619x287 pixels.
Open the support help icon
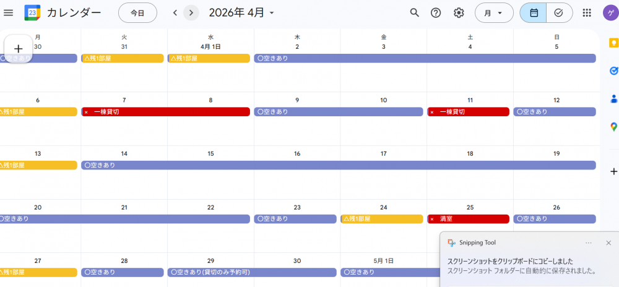pyautogui.click(x=436, y=12)
